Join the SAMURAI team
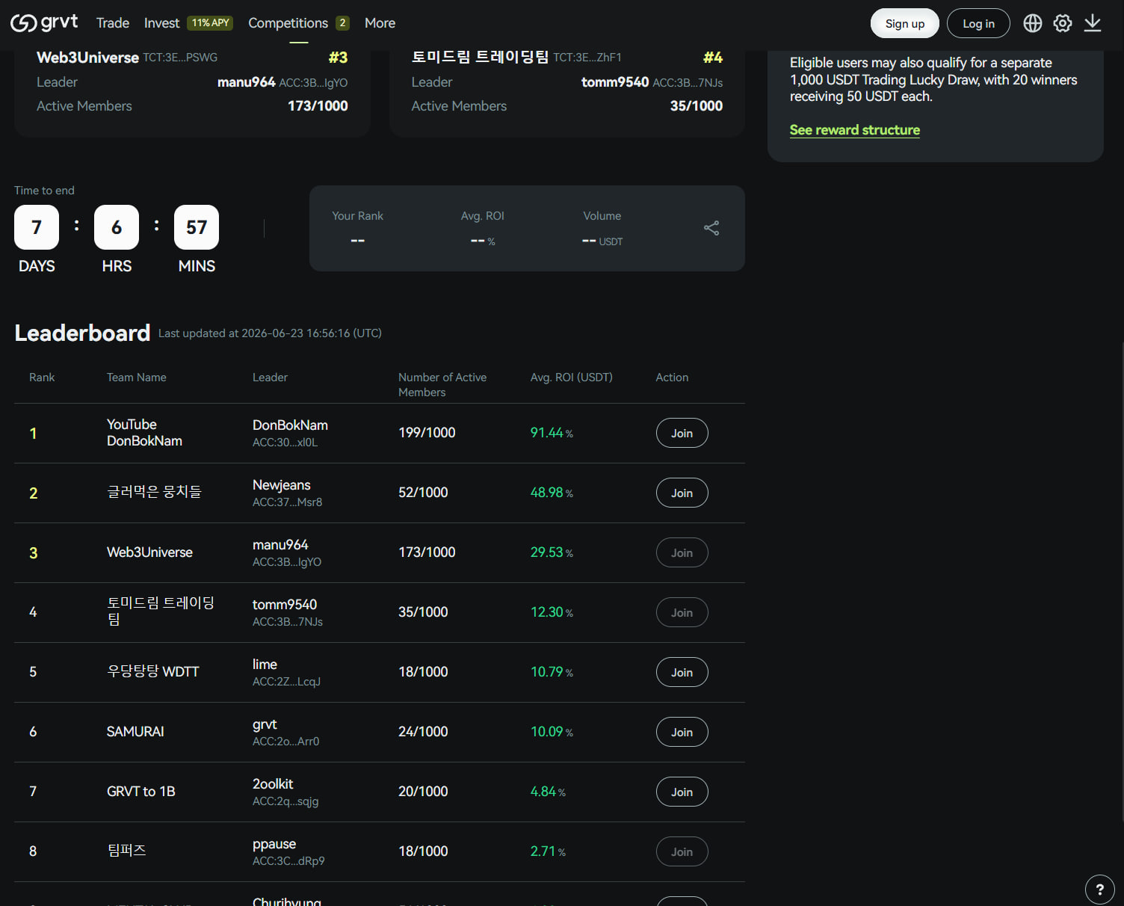Viewport: 1124px width, 906px height. coord(682,732)
